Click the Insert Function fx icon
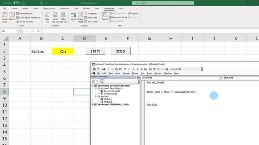The width and height of the screenshot is (259, 145). point(38,31)
